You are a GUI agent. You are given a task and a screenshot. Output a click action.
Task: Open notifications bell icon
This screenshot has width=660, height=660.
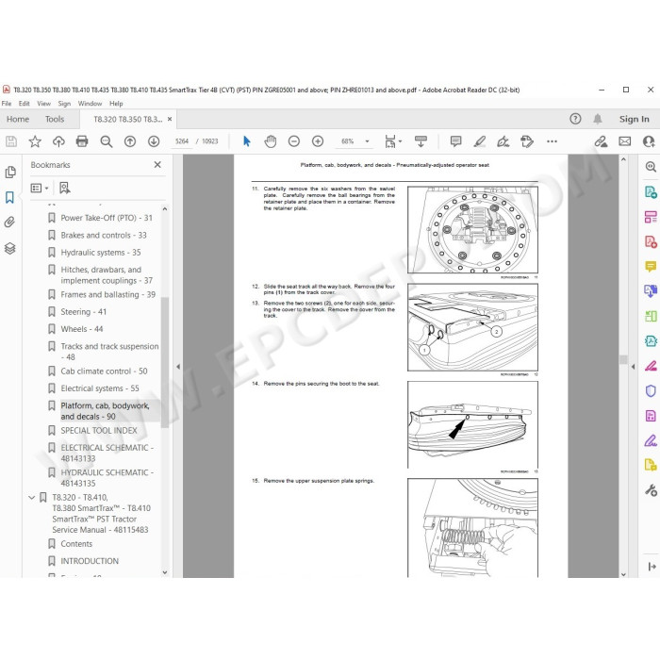point(597,119)
